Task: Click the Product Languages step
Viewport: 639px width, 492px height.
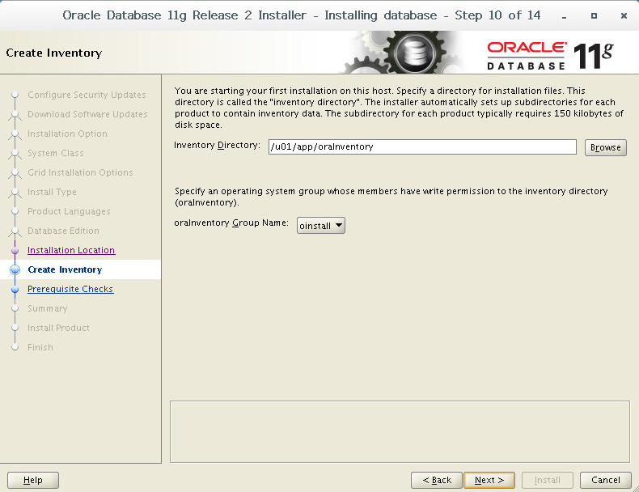Action: [x=70, y=211]
